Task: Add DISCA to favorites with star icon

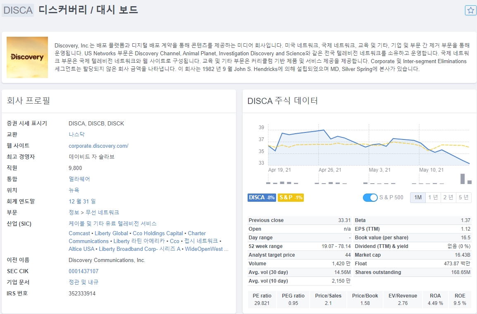Action: click(x=471, y=10)
